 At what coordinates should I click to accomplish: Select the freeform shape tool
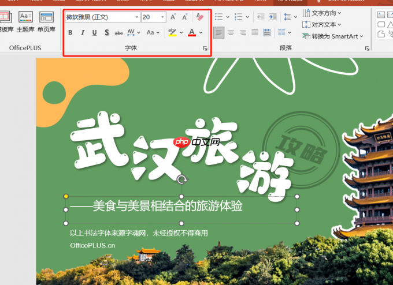click(381, 34)
